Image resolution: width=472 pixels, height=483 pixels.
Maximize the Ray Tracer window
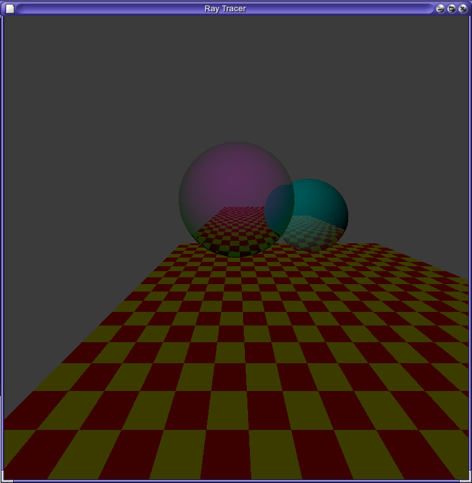[x=452, y=9]
